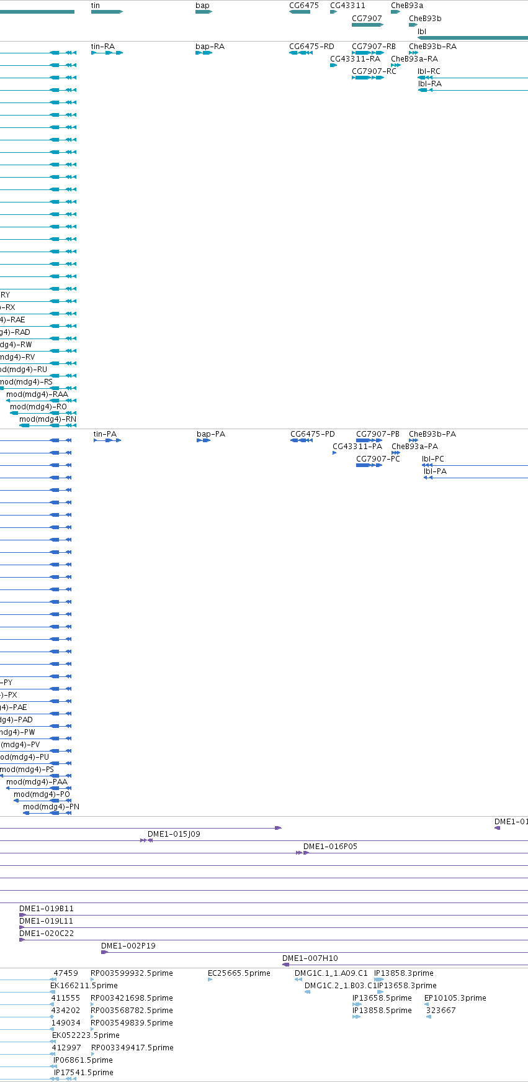The width and height of the screenshot is (528, 1082).
Task: Click the EP10105.3prime EST label
Action: point(455,998)
